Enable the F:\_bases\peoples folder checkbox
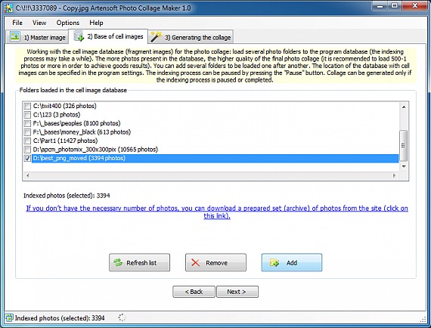 pos(27,123)
